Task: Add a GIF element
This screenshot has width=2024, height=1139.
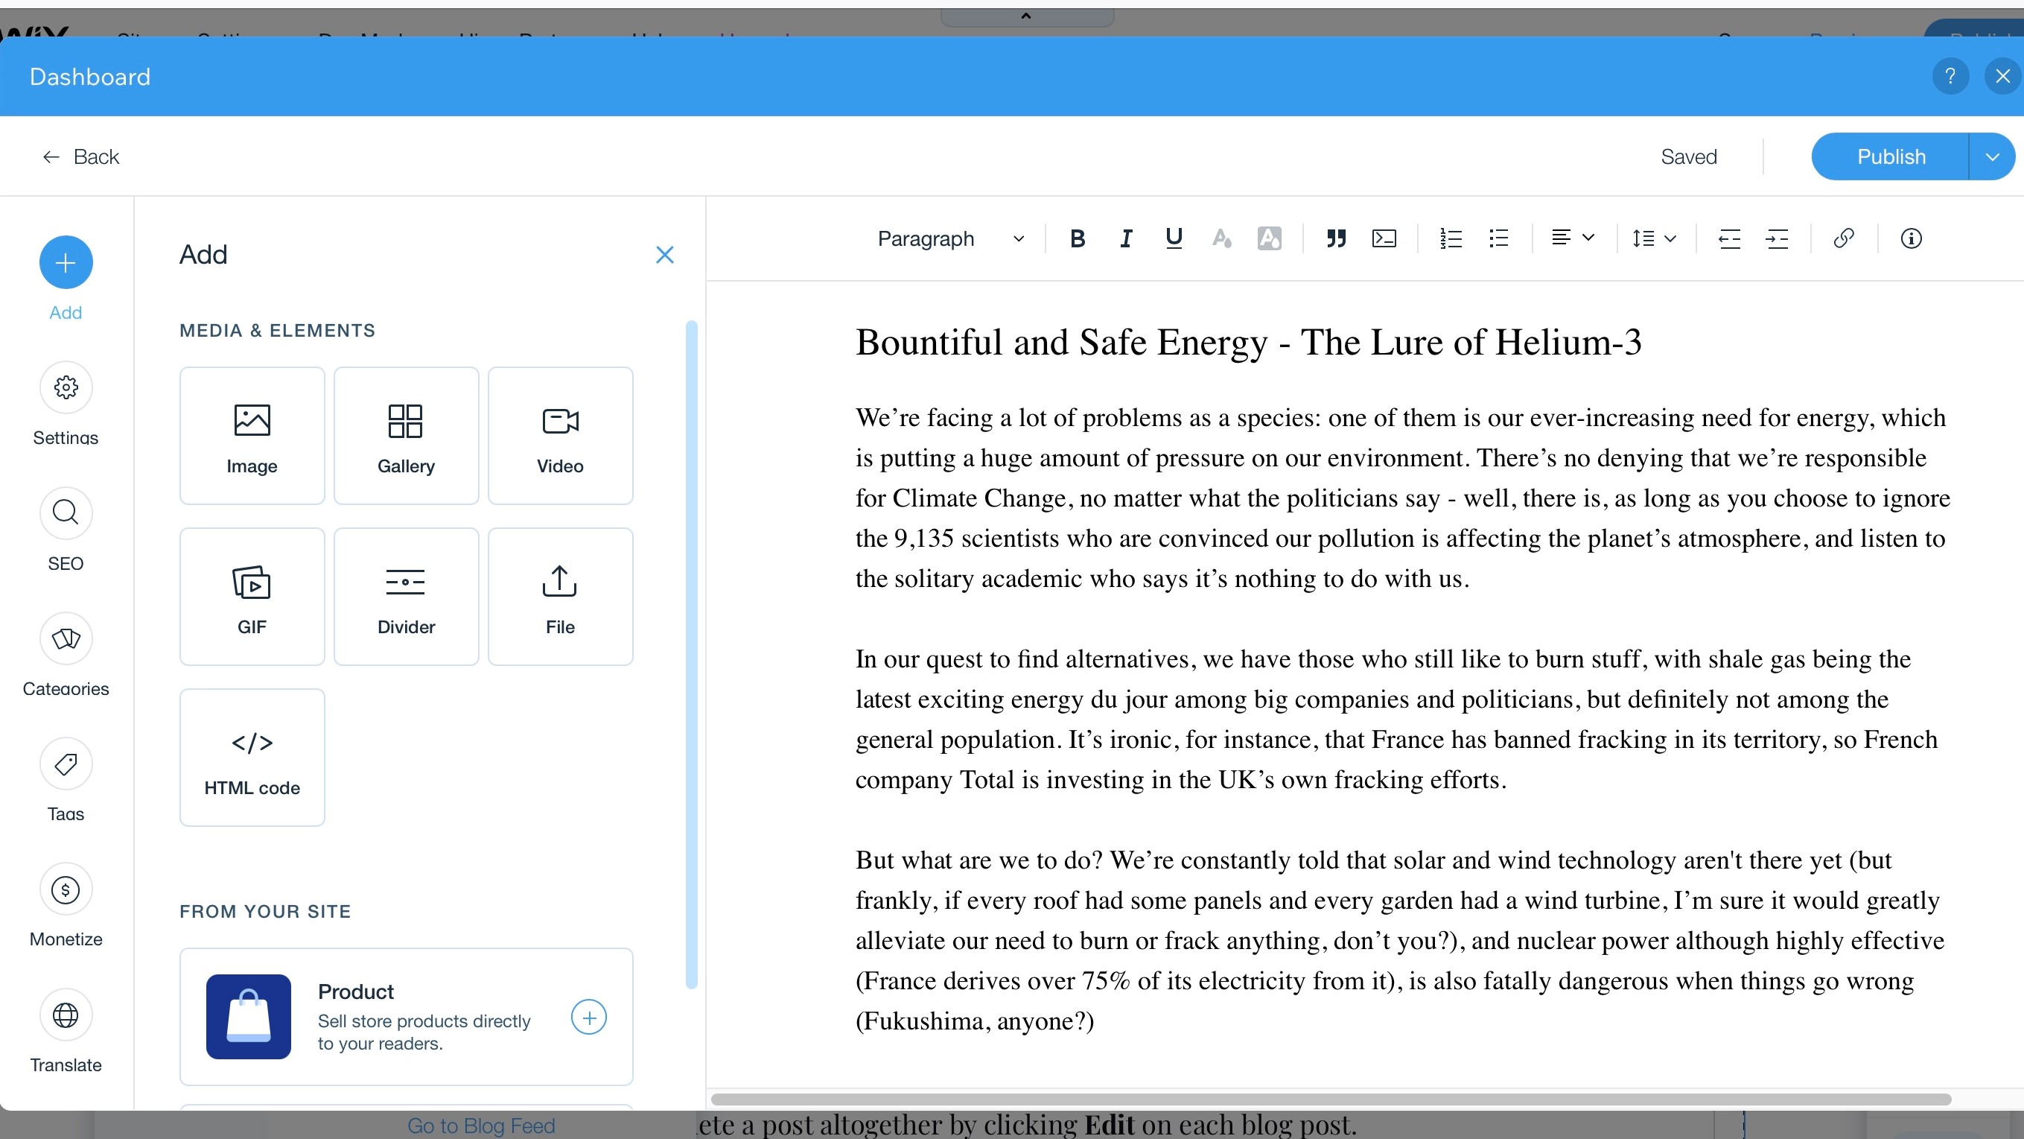Action: pyautogui.click(x=252, y=597)
